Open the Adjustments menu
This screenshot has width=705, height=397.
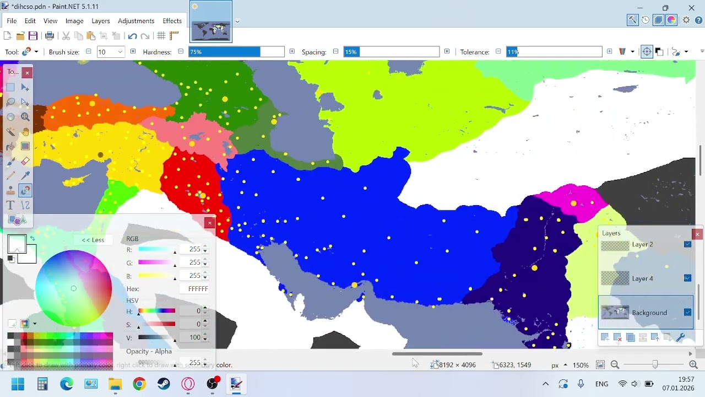(136, 21)
